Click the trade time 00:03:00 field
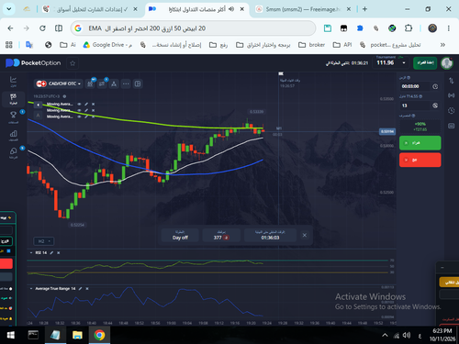Viewport: 459px width, 344px height. tap(414, 86)
